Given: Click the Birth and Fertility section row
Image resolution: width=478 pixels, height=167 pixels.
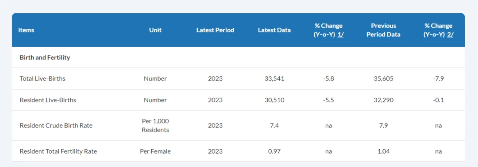Looking at the screenshot, I should pyautogui.click(x=239, y=58).
